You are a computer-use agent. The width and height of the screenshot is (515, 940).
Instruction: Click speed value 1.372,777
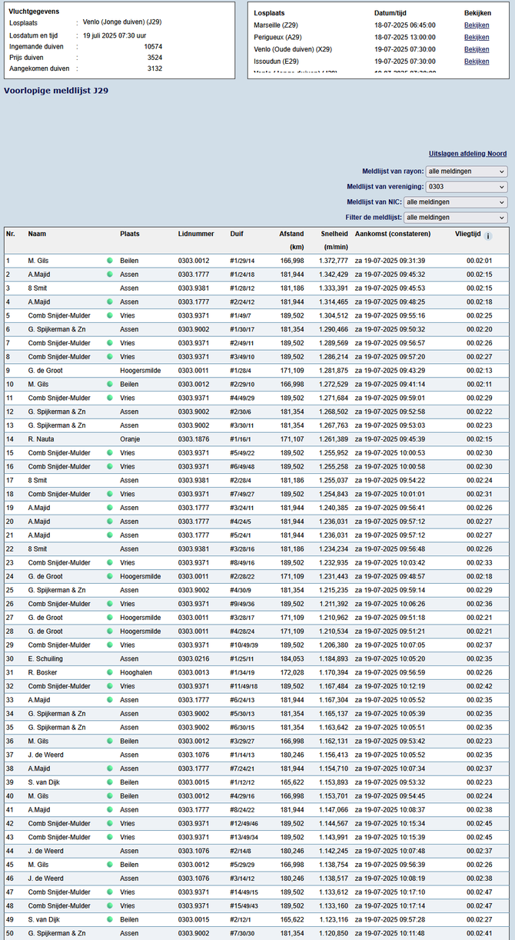point(333,261)
